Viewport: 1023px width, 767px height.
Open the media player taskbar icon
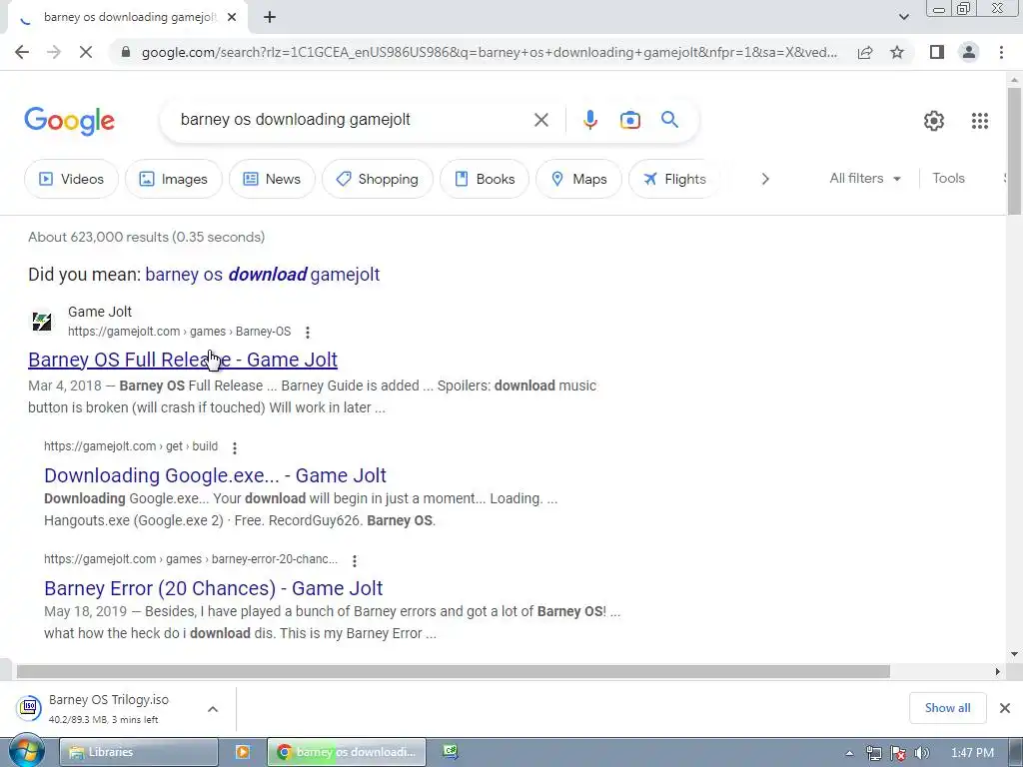243,752
